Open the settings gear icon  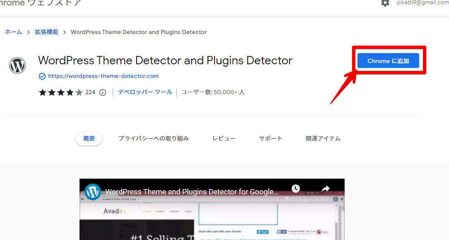(385, 3)
